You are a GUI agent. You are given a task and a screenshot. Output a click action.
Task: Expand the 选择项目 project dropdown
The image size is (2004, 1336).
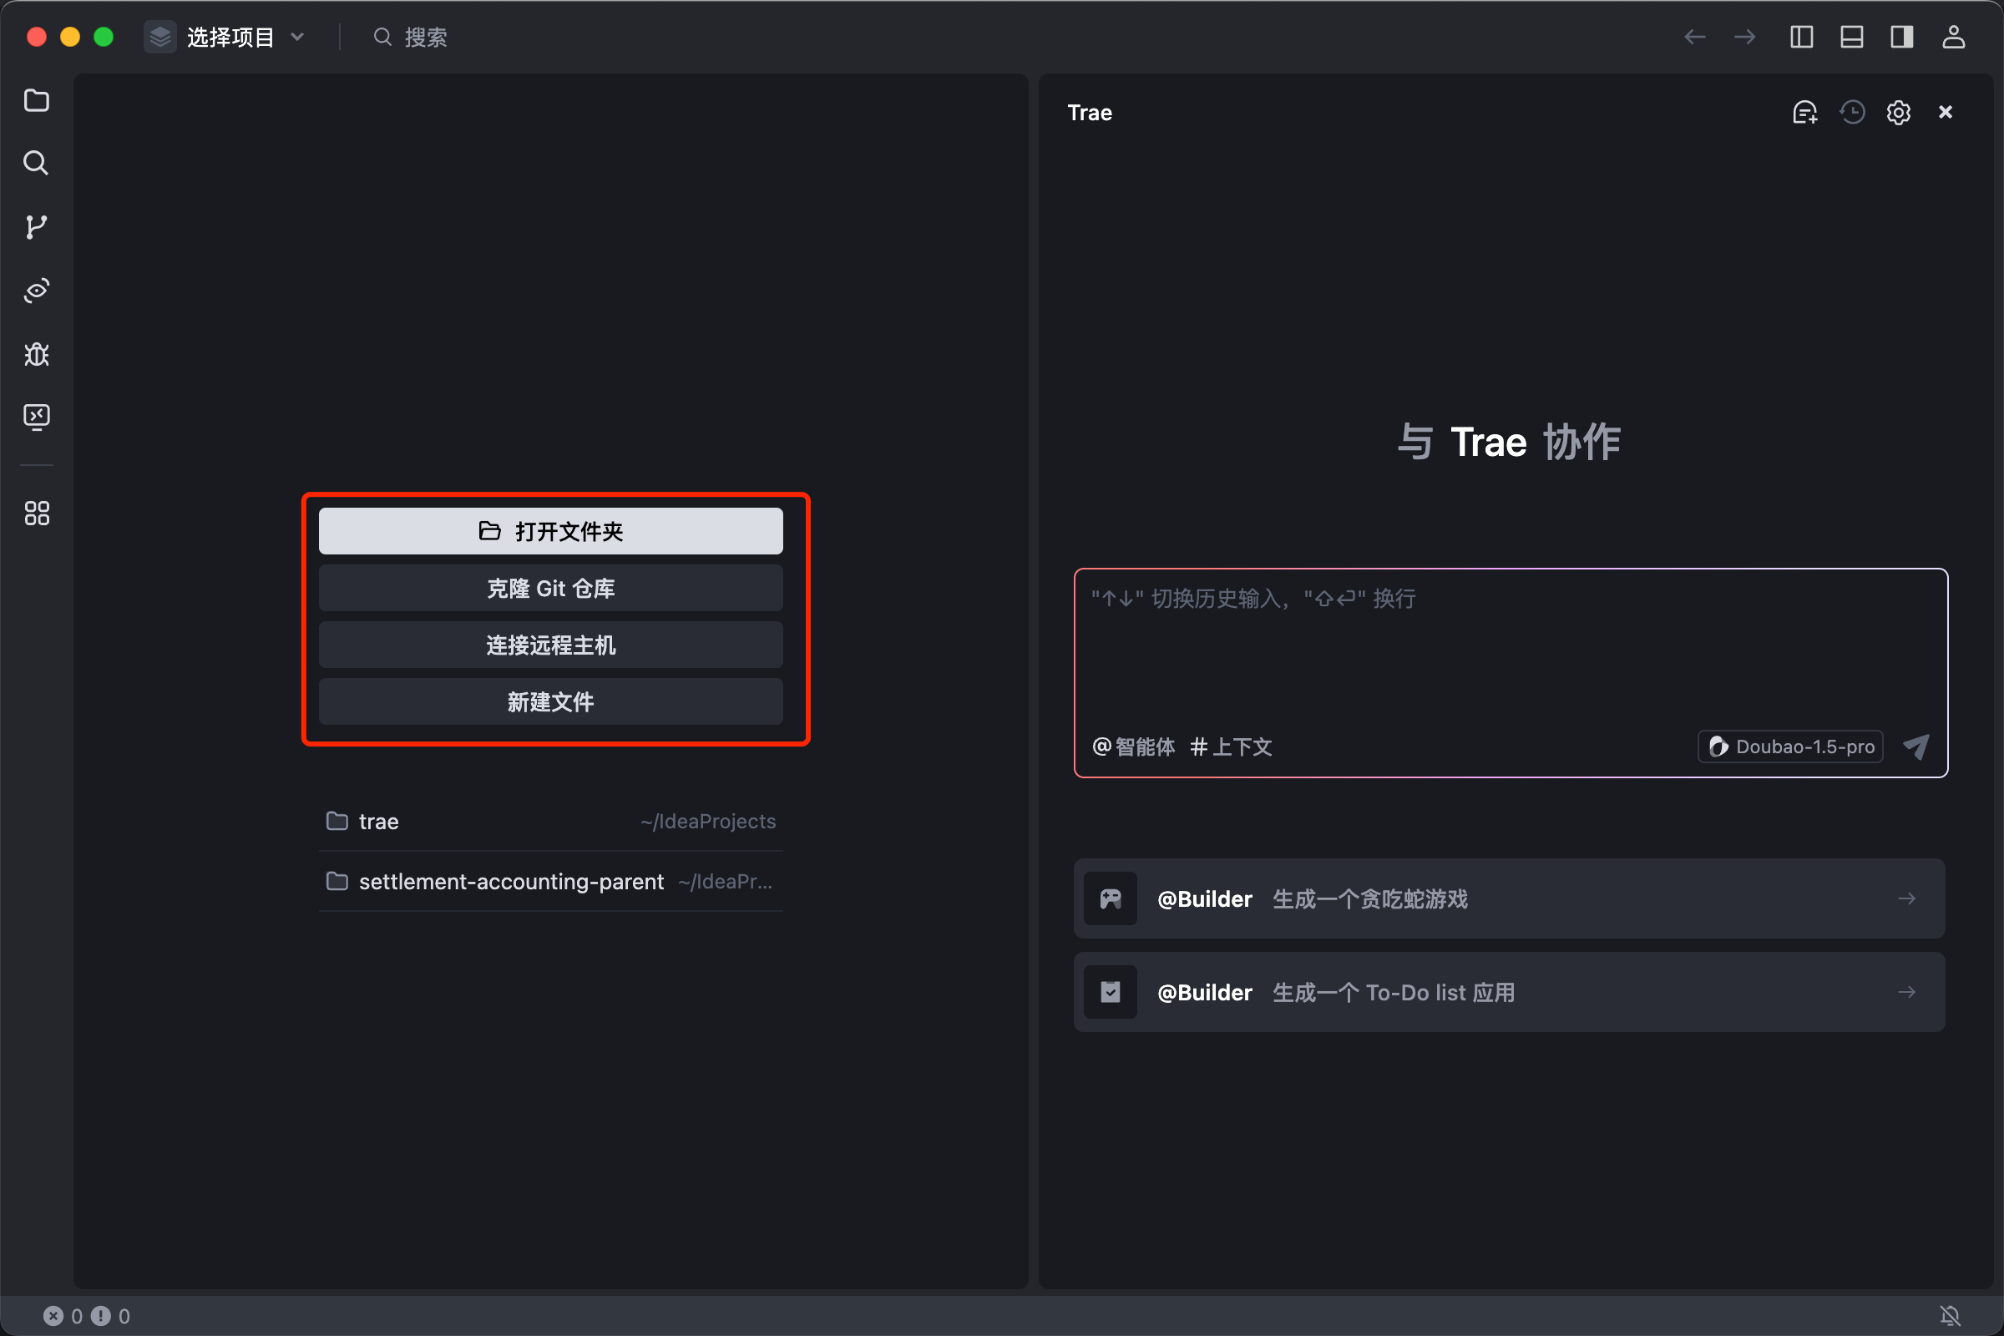coord(225,37)
